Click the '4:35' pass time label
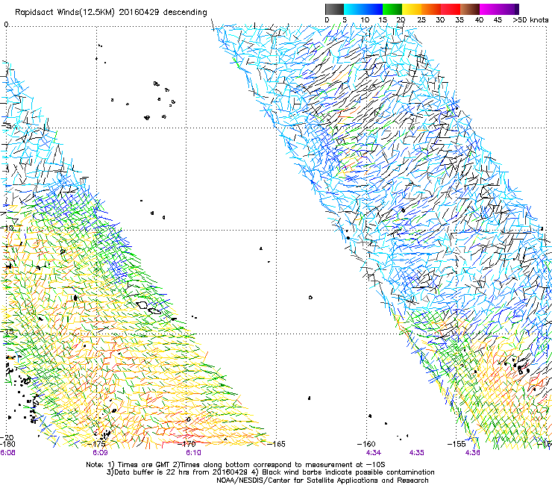 pos(417,453)
